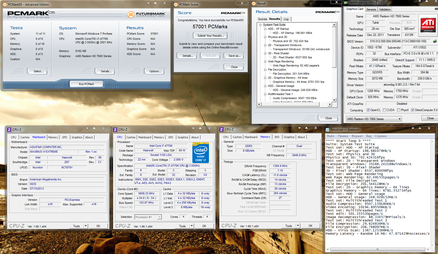Click the GPU-Z screenshot camera icon
This screenshot has width=438, height=254.
[x=436, y=9]
